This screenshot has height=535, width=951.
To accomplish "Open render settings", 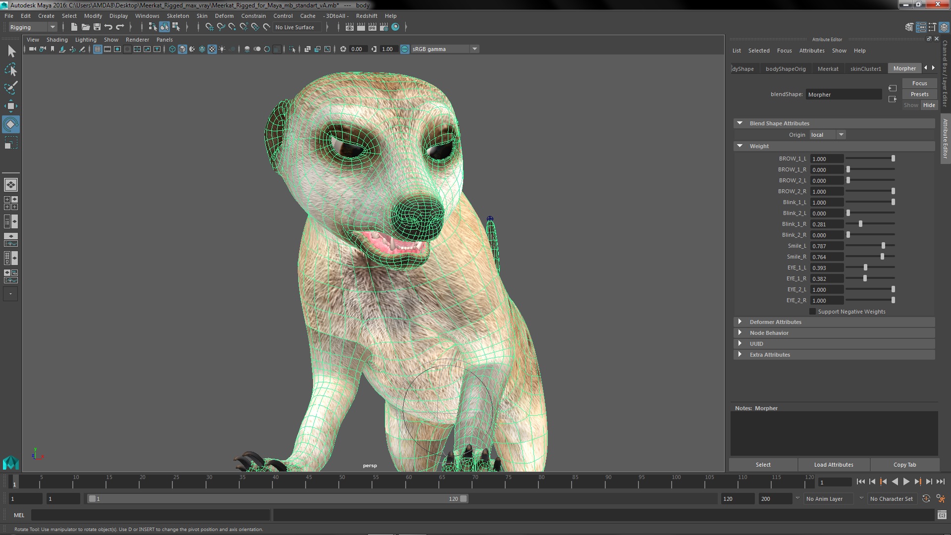I will 384,27.
